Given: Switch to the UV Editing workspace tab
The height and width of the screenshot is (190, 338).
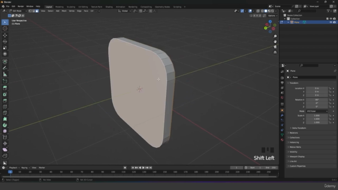Looking at the screenshot, I should click(83, 7).
